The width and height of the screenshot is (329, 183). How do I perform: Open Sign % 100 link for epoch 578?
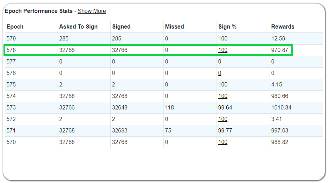pos(222,50)
